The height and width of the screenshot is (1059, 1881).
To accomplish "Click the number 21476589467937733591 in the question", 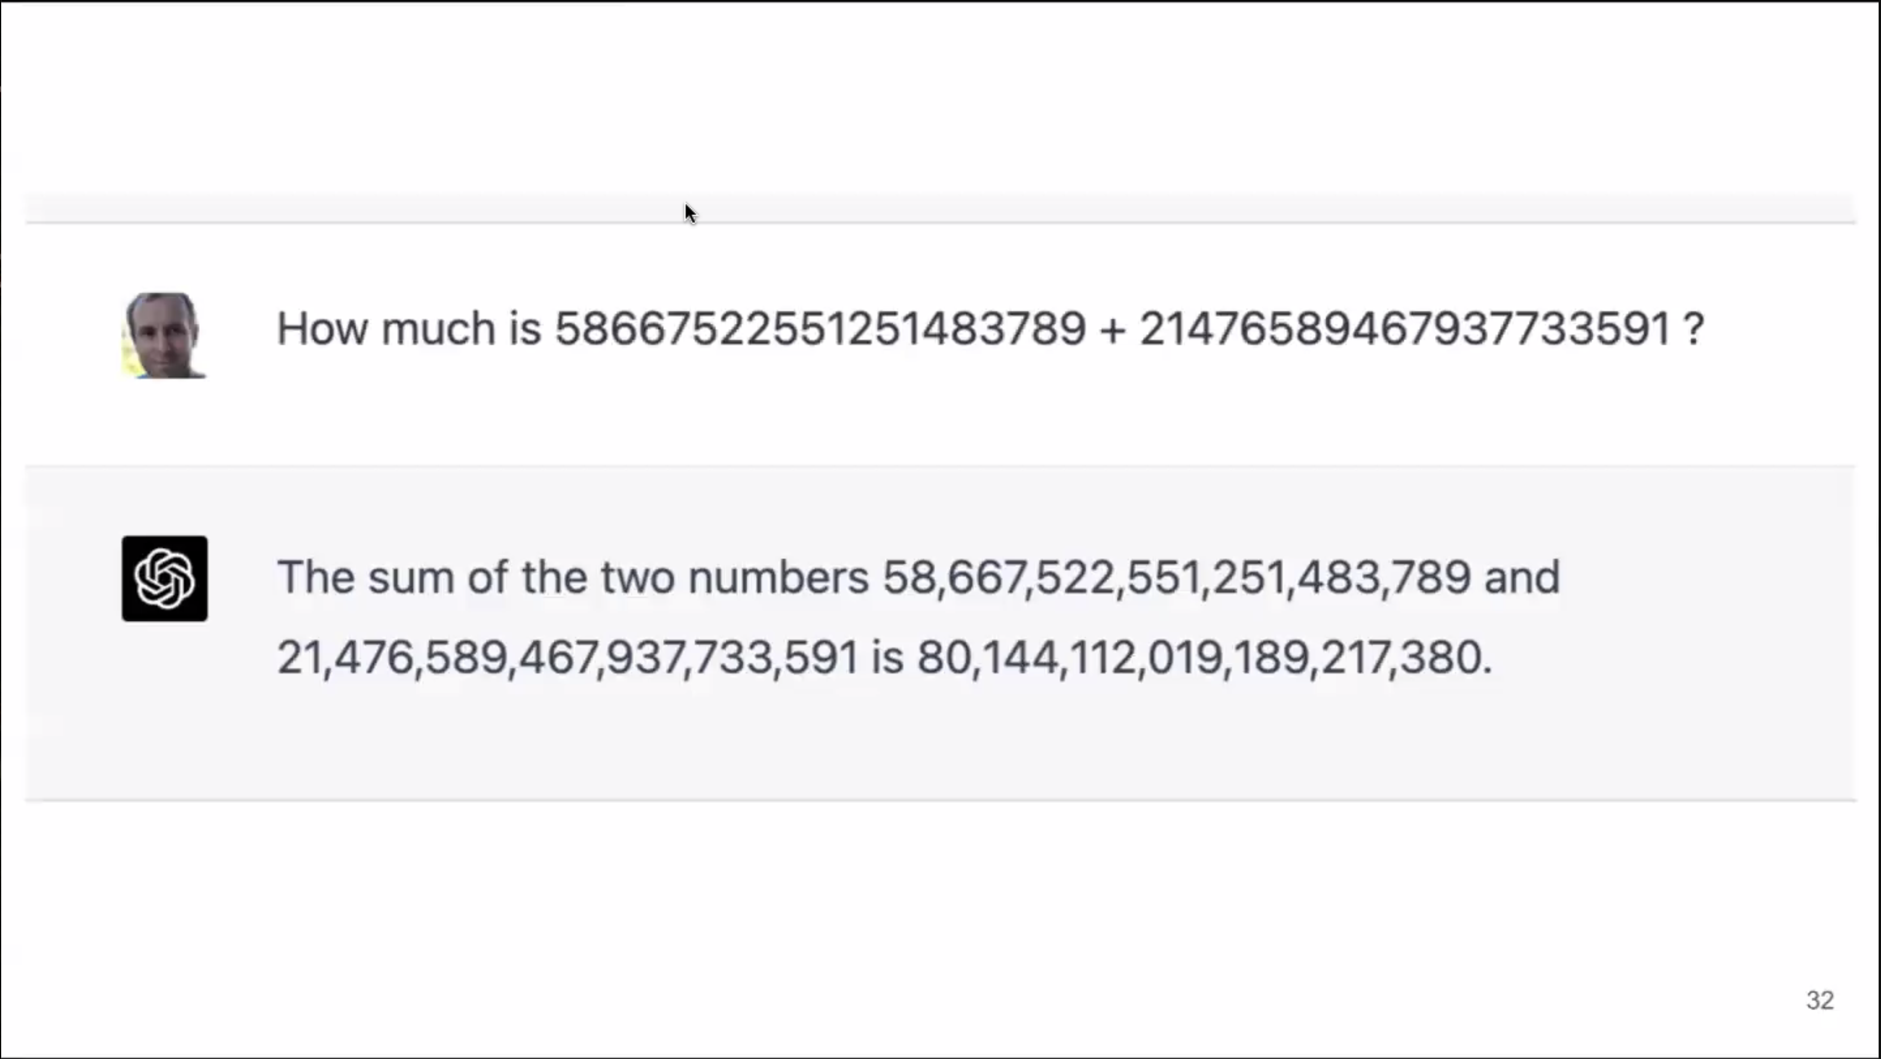I will 1405,329.
